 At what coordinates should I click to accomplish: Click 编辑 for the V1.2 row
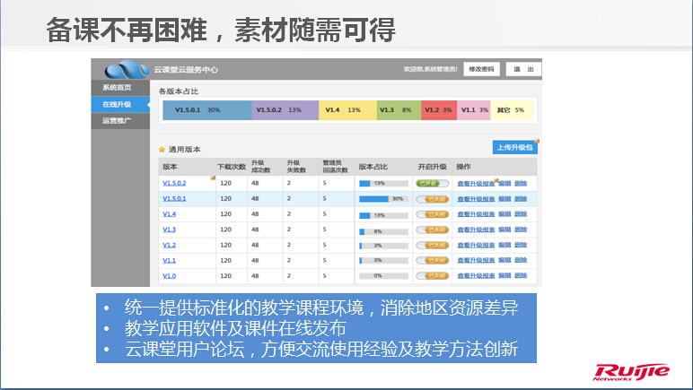click(x=504, y=245)
